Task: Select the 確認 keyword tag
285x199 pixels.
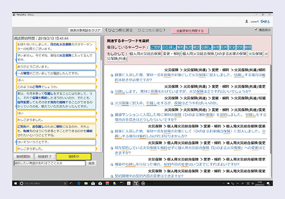Action: 196,48
